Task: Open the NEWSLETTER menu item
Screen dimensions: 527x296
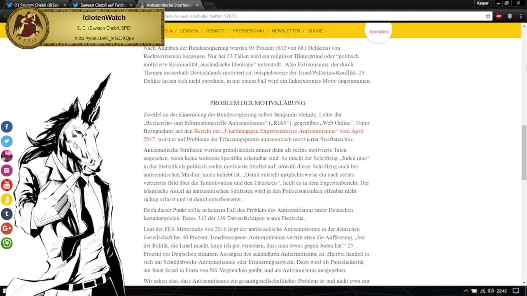Action: point(286,31)
